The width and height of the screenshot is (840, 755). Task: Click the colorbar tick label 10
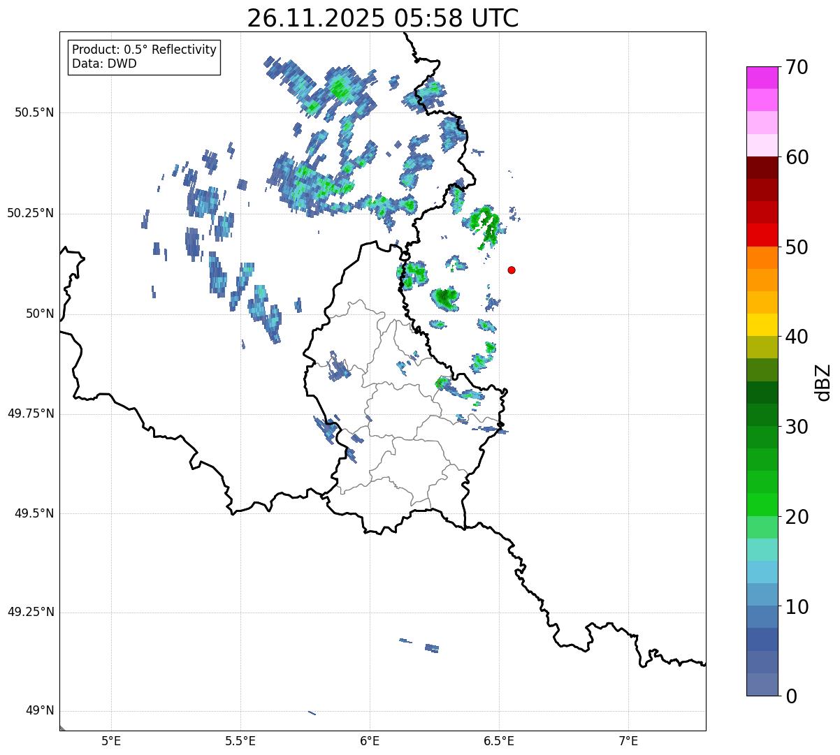point(797,606)
